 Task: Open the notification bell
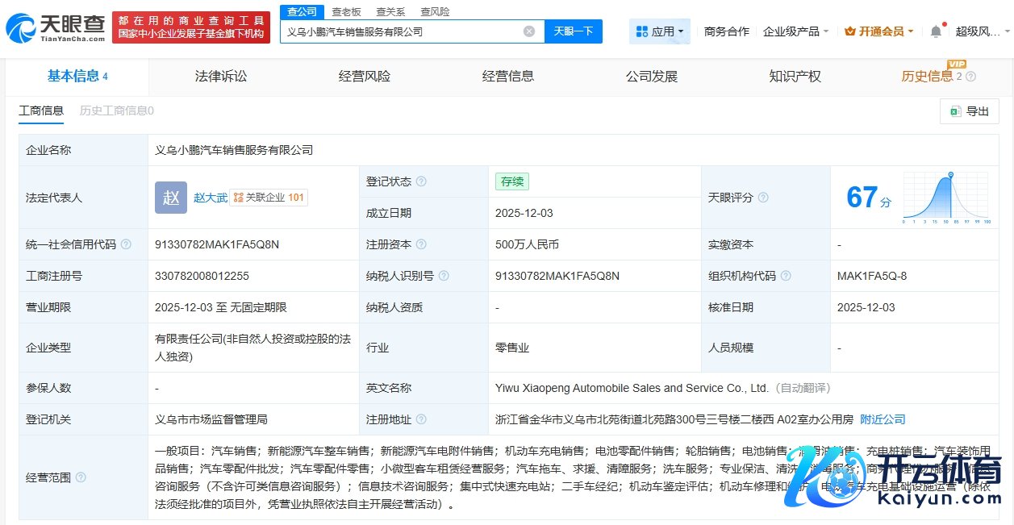(x=936, y=31)
